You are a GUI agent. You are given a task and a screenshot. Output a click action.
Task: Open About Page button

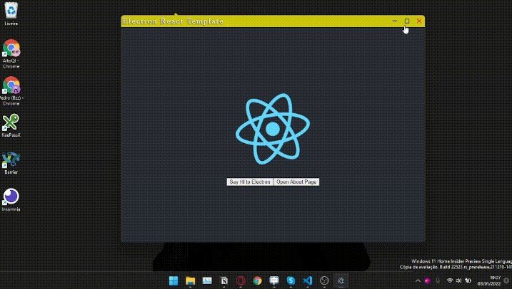pyautogui.click(x=296, y=182)
